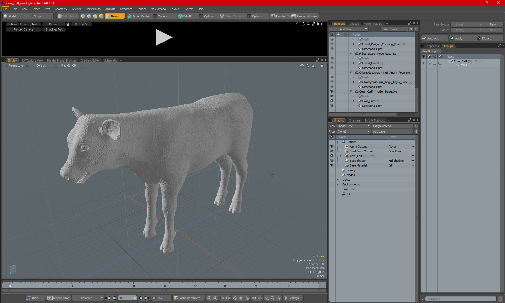Image resolution: width=505 pixels, height=303 pixels.
Task: Open the Audio settings
Action: click(x=36, y=298)
